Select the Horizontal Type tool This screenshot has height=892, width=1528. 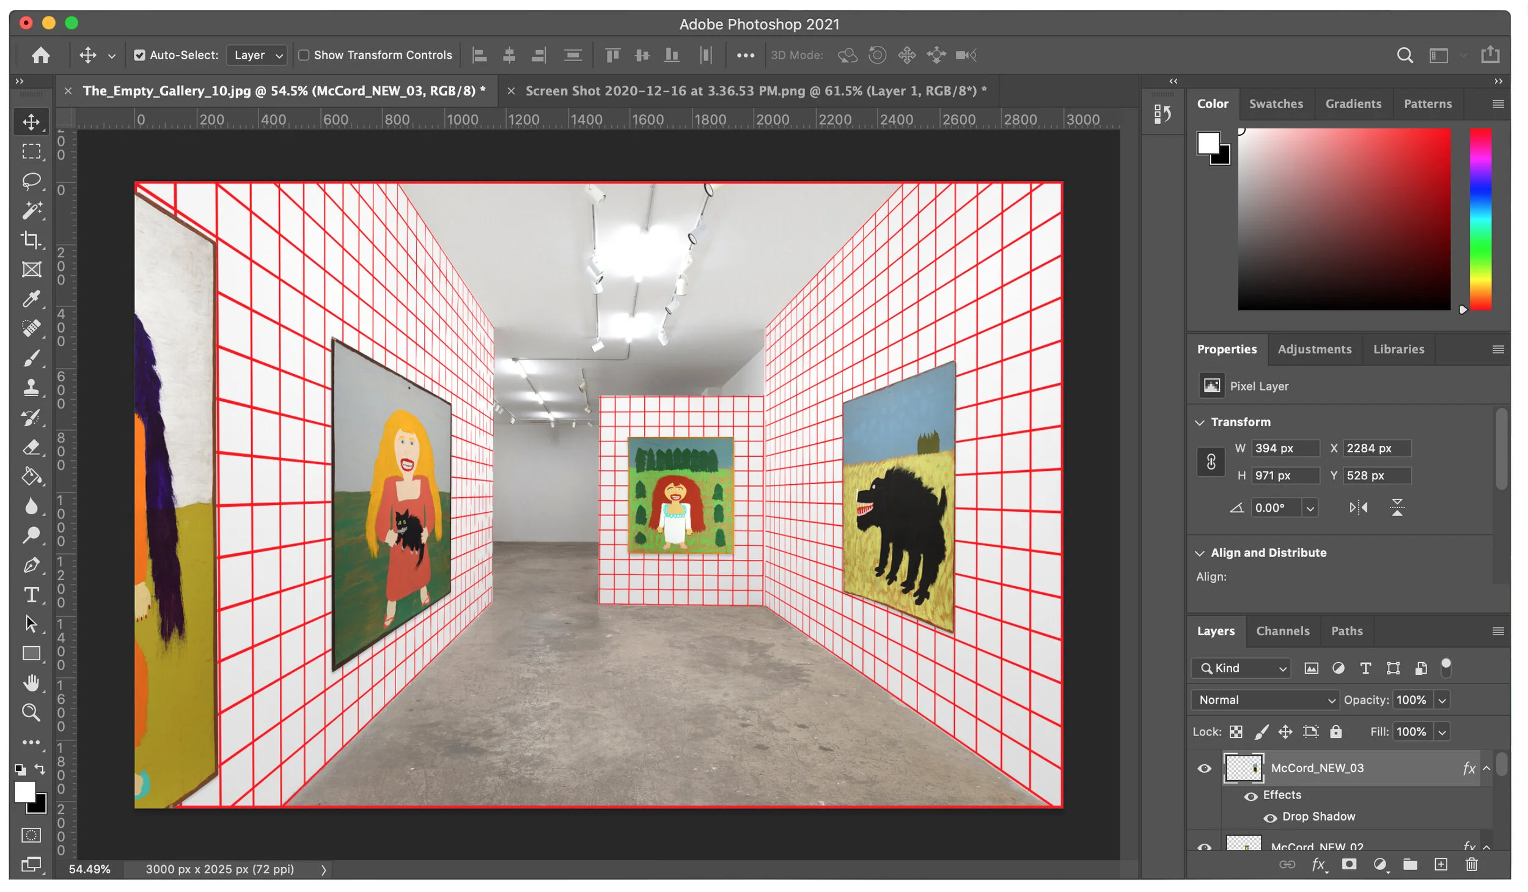[31, 595]
